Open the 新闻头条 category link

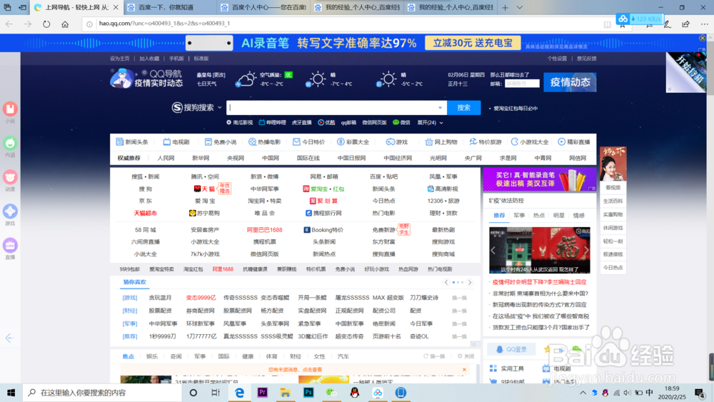[132, 142]
